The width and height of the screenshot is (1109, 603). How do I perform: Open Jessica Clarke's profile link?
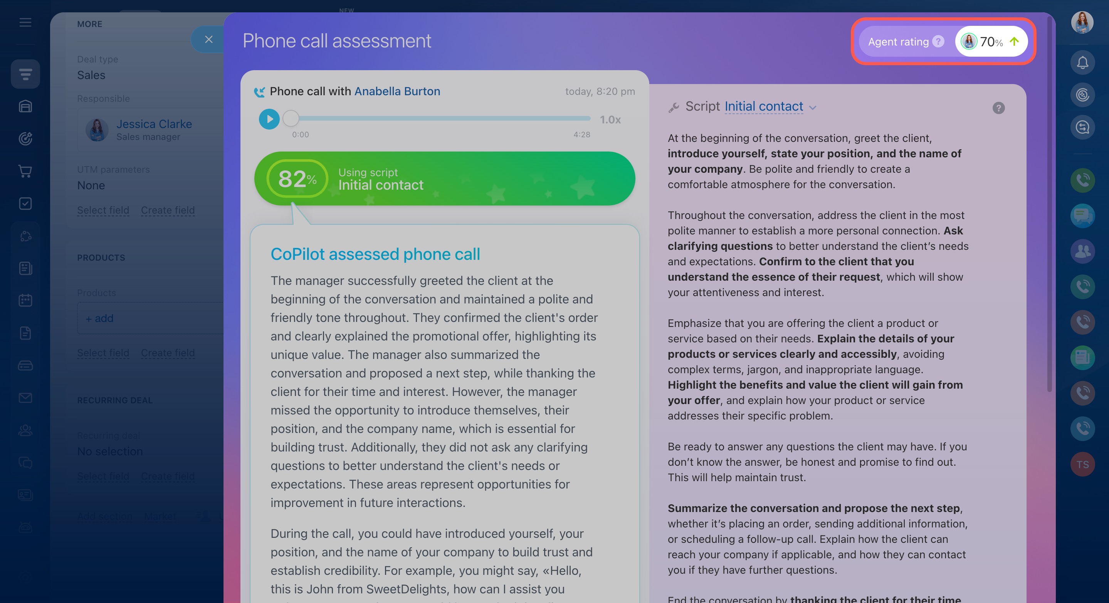pyautogui.click(x=154, y=124)
